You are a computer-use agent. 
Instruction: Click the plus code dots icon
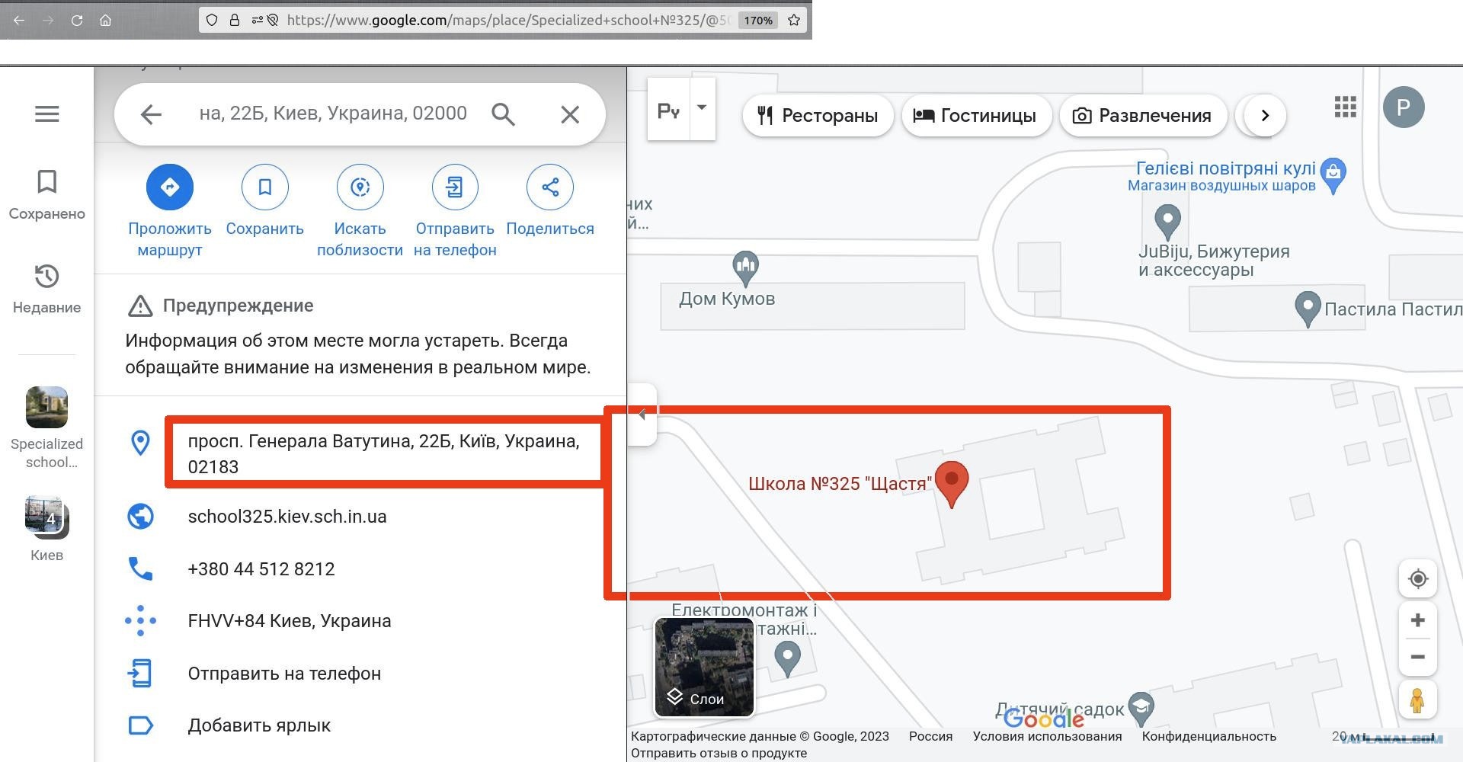(x=140, y=621)
